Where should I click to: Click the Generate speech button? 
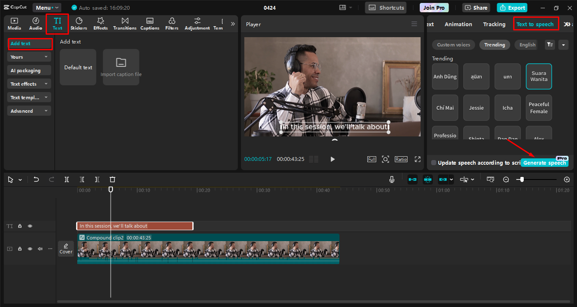tap(544, 163)
